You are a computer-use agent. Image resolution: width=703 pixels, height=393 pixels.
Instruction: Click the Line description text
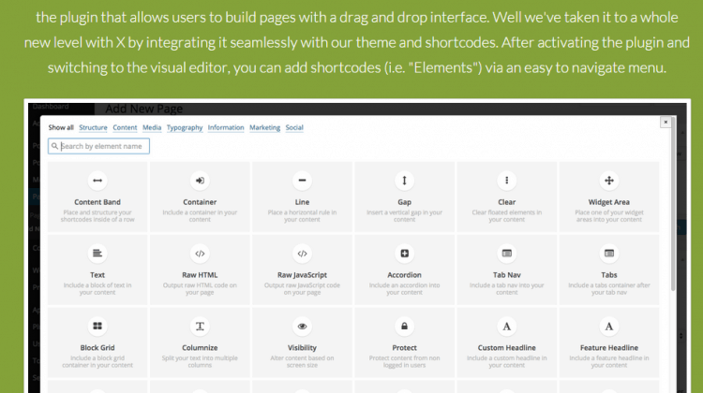coord(302,216)
